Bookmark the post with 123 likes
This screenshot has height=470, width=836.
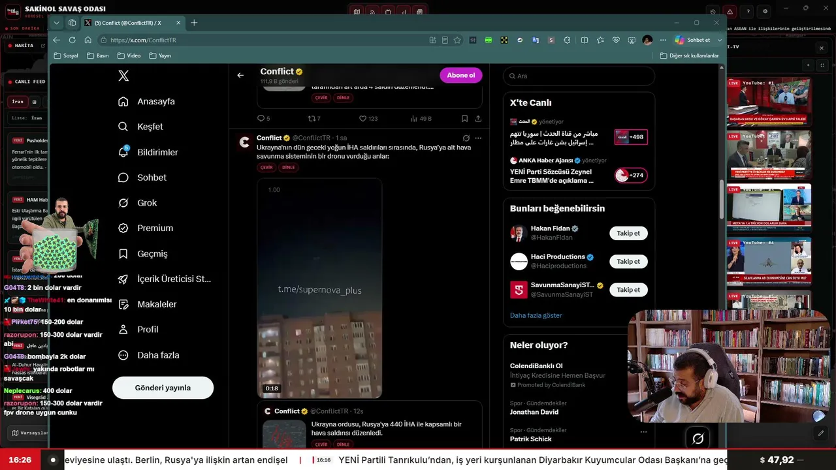tap(464, 119)
